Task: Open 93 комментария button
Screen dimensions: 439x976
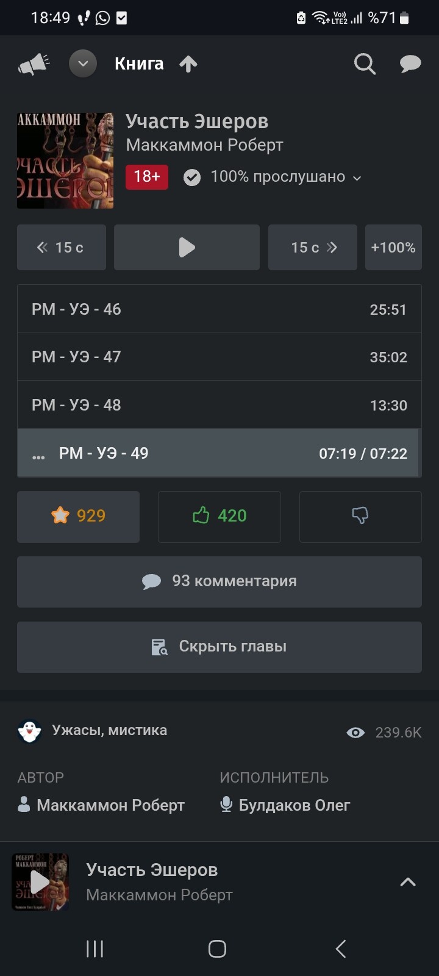Action: coord(220,581)
